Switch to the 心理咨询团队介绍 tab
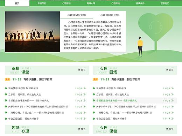182x136 pixels. click(x=110, y=15)
